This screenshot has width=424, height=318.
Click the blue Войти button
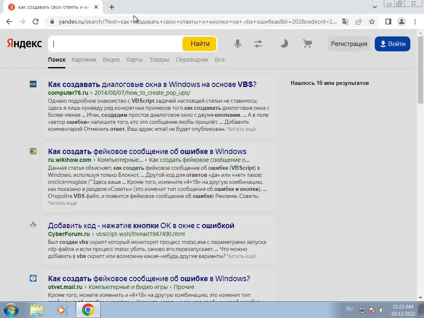click(x=393, y=44)
